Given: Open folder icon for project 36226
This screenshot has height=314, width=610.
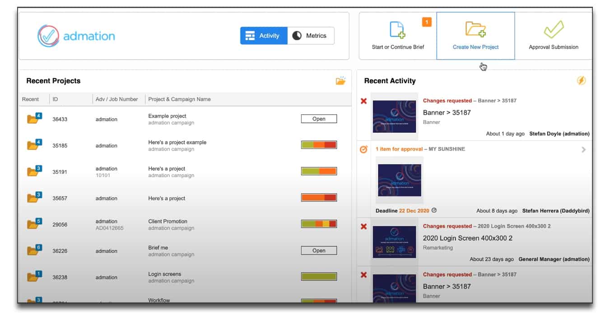Looking at the screenshot, I should pos(34,250).
